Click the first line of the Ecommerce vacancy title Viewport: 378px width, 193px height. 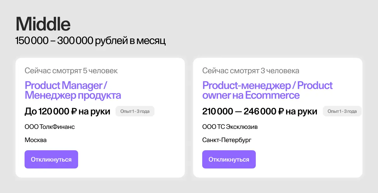pyautogui.click(x=267, y=85)
